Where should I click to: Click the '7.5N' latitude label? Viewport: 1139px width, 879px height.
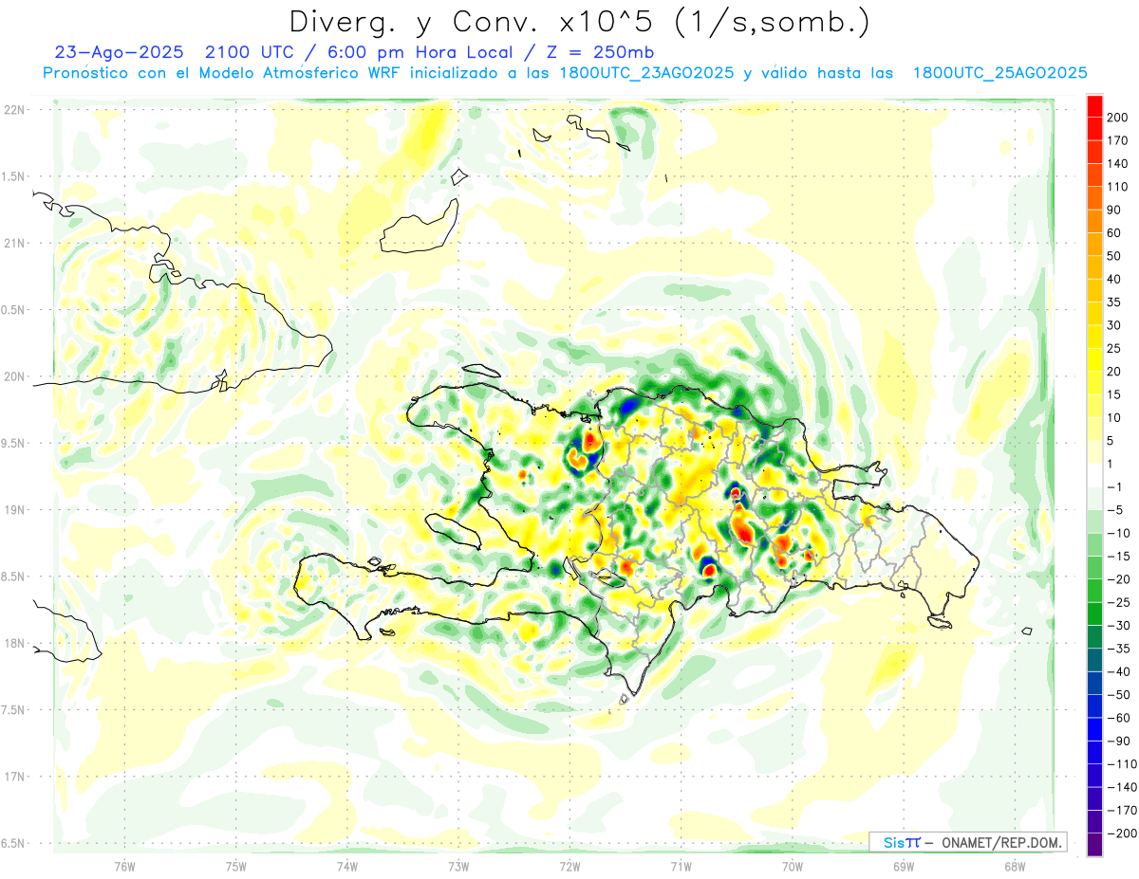pos(13,709)
